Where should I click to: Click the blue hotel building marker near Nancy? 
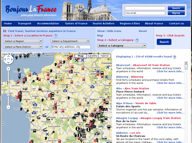pos(92,87)
